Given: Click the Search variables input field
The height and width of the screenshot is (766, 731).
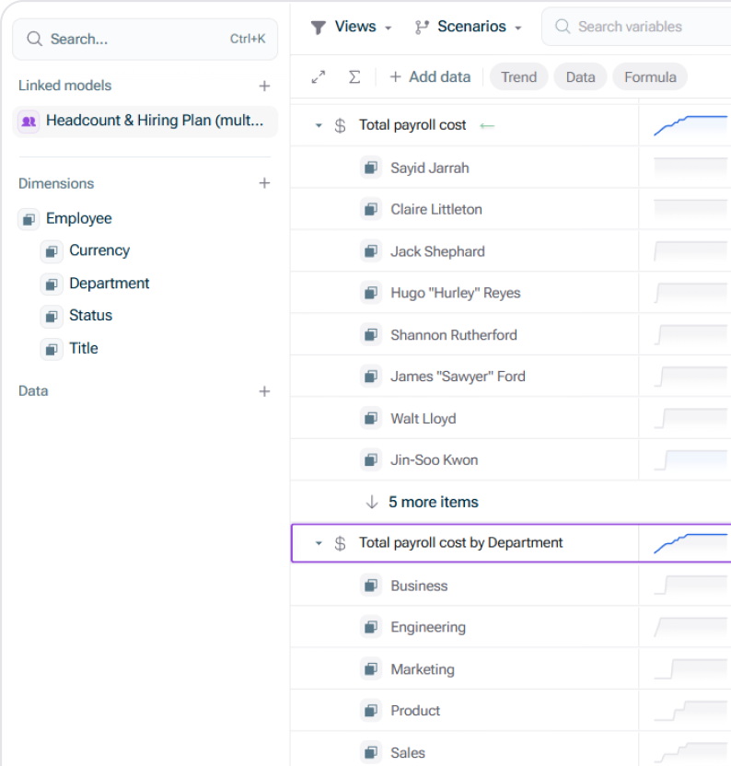Looking at the screenshot, I should click(644, 27).
